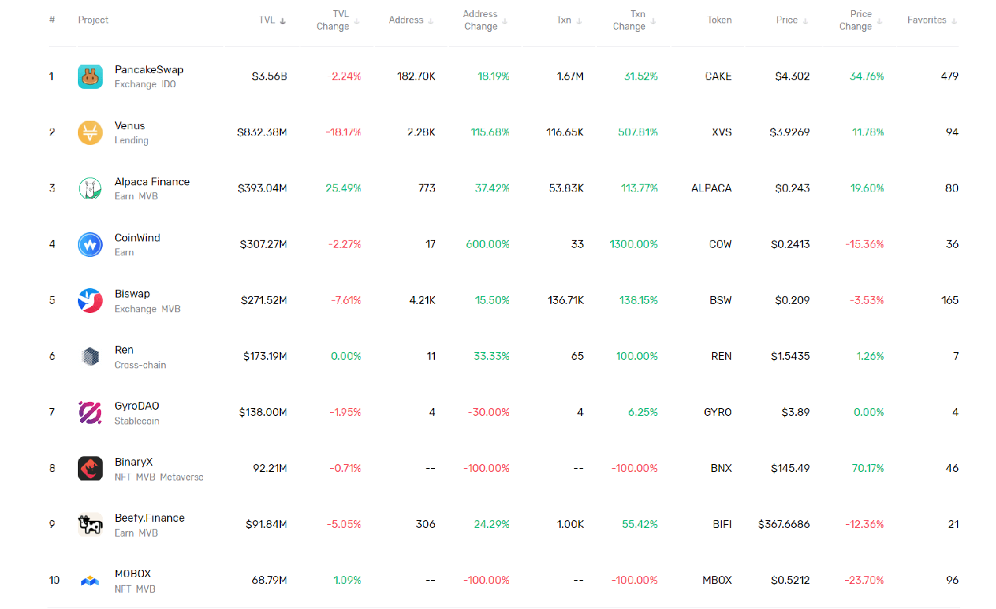Select the COW token cell
The height and width of the screenshot is (609, 996).
click(x=721, y=245)
